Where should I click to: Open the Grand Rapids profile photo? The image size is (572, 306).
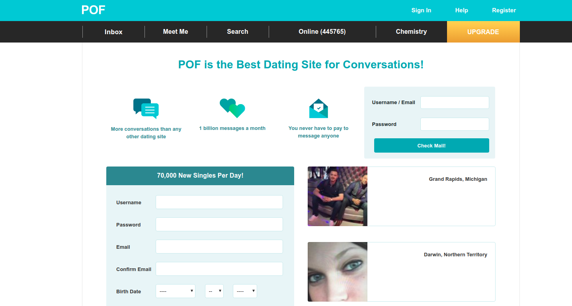[x=338, y=196]
